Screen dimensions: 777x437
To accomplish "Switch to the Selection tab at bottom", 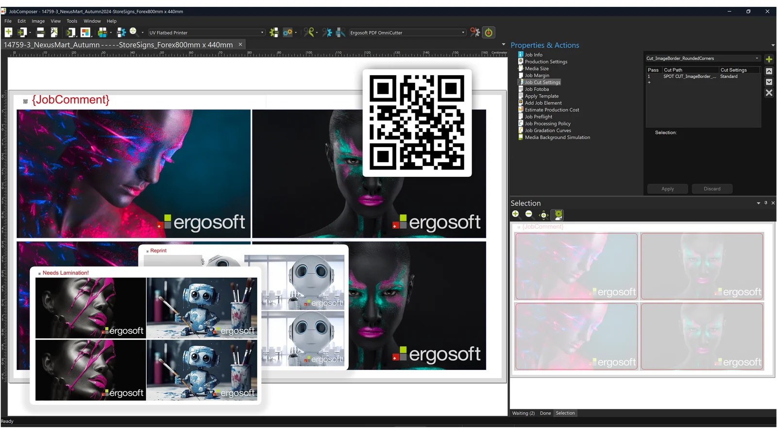I will point(565,413).
